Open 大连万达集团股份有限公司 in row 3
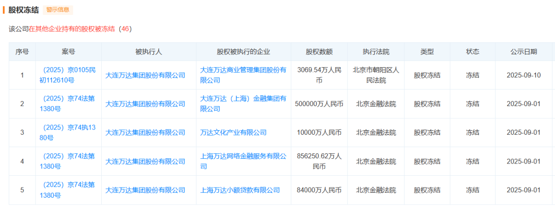This screenshot has height=206, width=555. pyautogui.click(x=145, y=133)
